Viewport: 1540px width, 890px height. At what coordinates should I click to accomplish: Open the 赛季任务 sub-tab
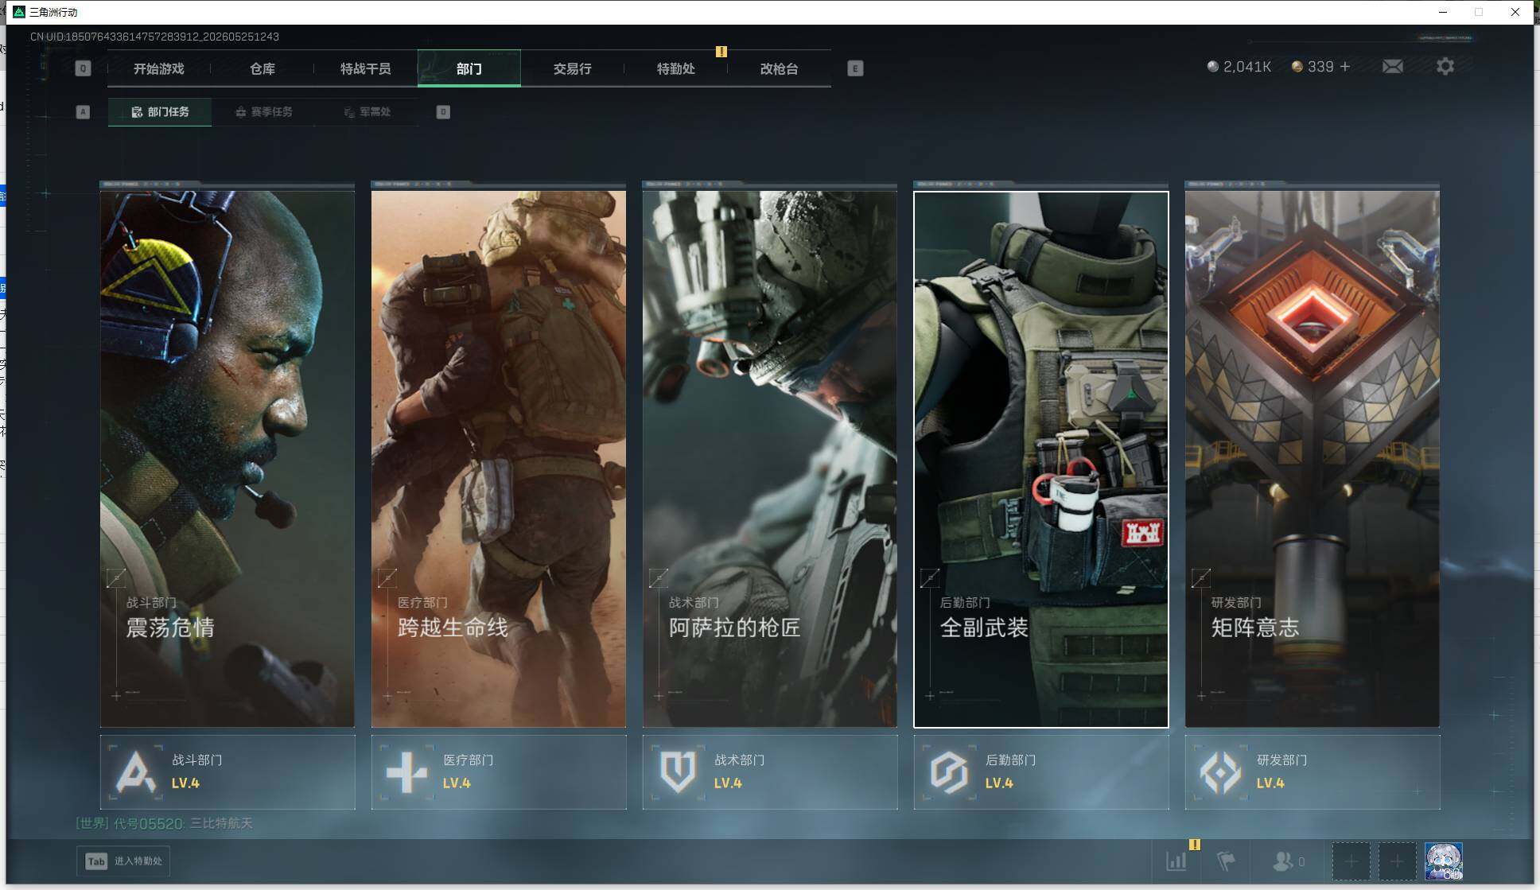click(x=263, y=112)
